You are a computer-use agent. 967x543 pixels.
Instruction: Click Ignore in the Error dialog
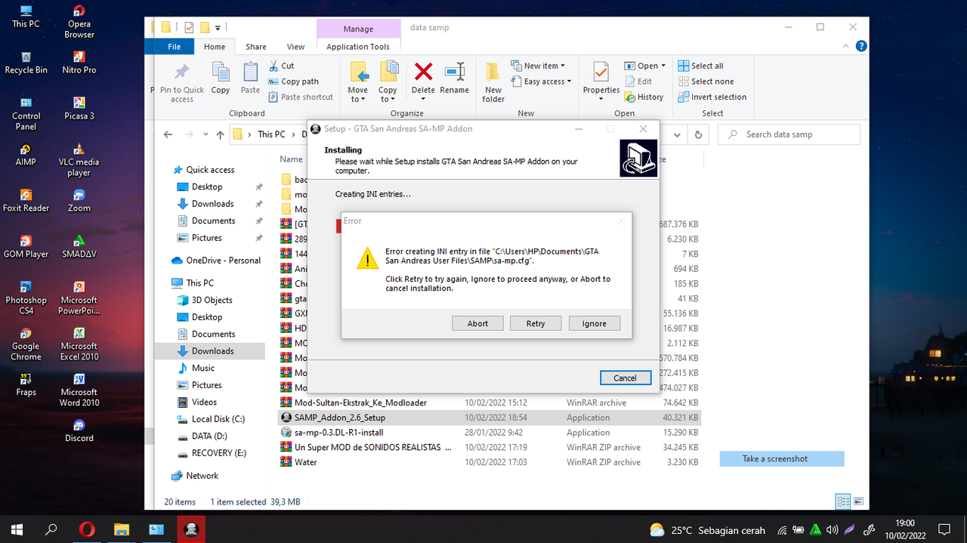point(595,323)
